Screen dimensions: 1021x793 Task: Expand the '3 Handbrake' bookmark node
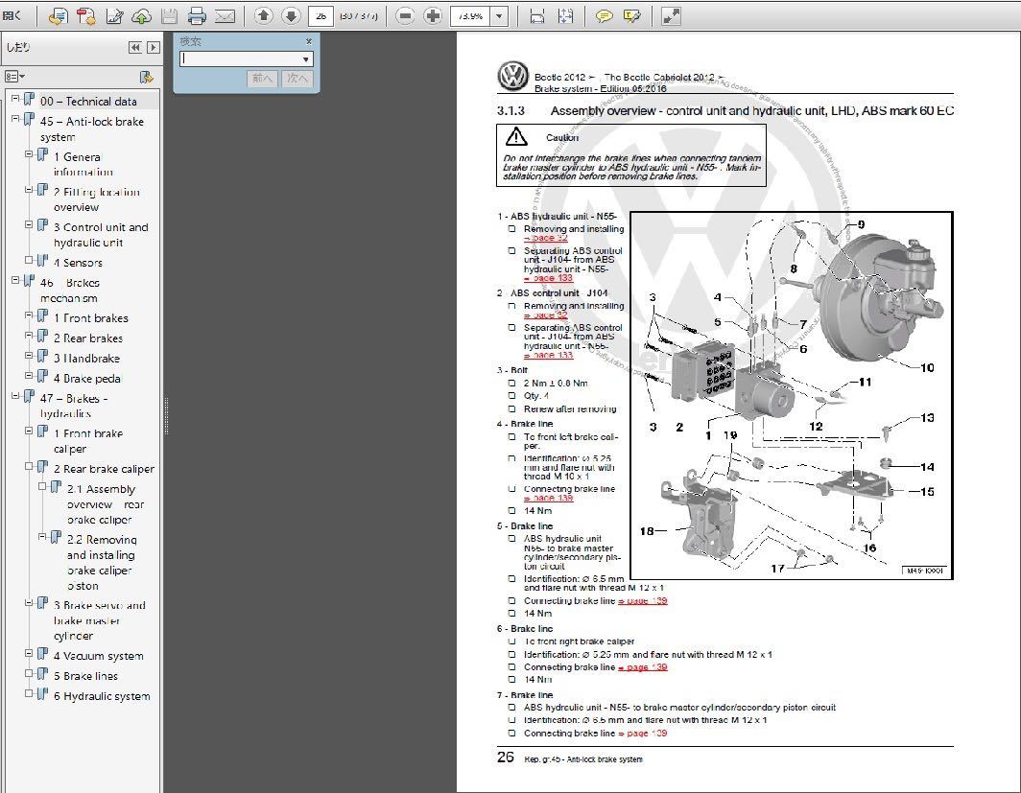(29, 356)
